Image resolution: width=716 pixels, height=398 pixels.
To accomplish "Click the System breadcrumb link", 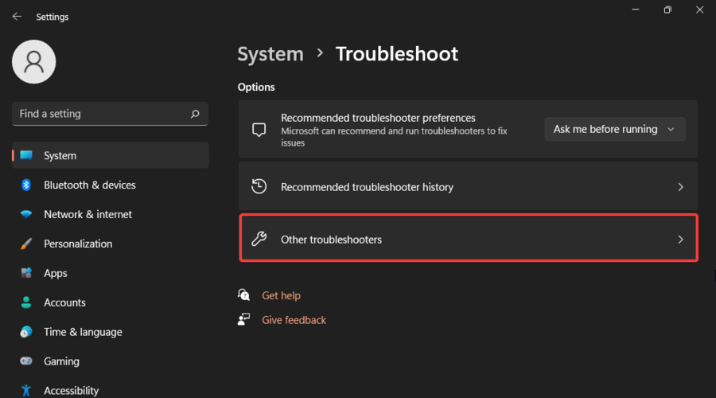I will point(270,54).
